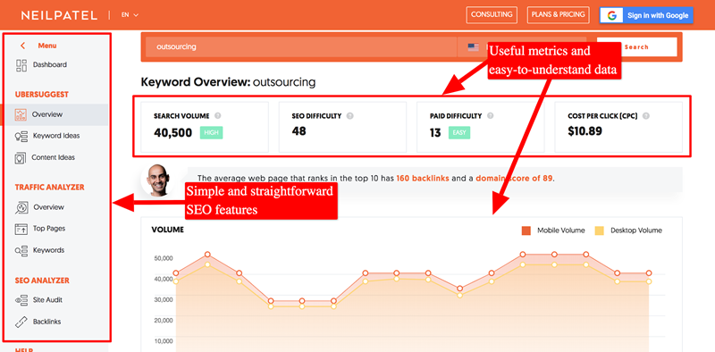Click the SEO Difficulty help icon
Image resolution: width=715 pixels, height=352 pixels.
click(x=349, y=116)
